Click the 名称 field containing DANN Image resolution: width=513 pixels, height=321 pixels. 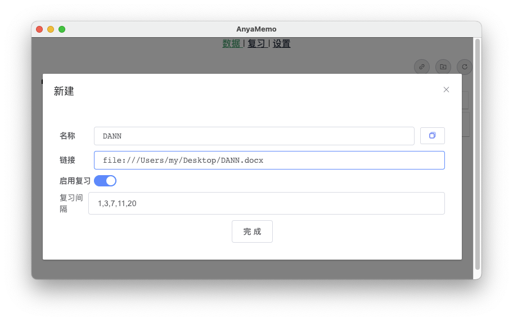(x=254, y=136)
